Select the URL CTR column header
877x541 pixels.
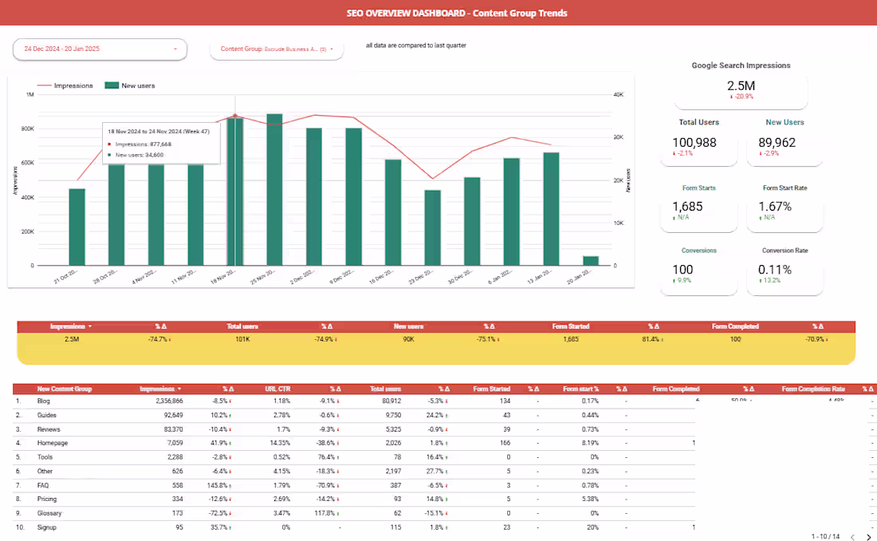278,389
